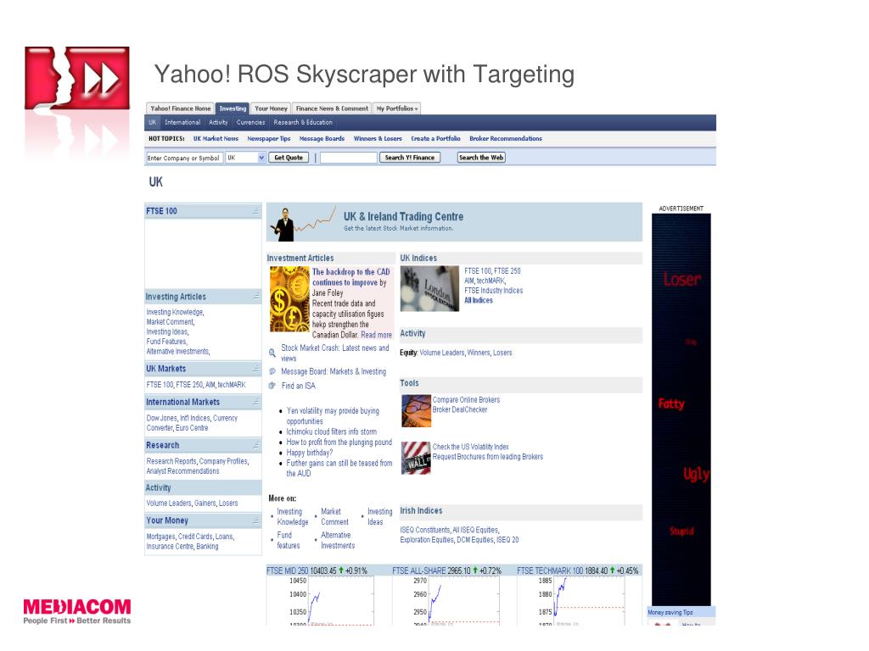The width and height of the screenshot is (869, 651).
Task: Click the icon next to Find an ISA
Action: [x=272, y=386]
